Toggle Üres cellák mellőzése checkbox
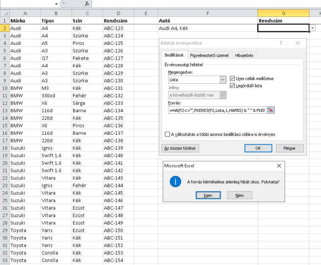Screen dimensions: 321x265 tap(232, 79)
